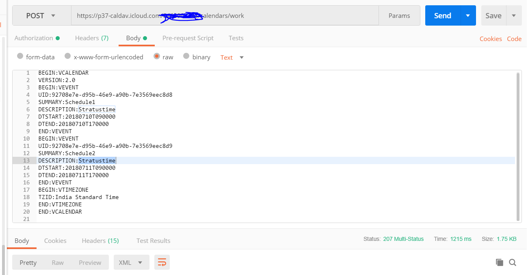Open the Cookies manager
Screen dimensions: 528x275
(491, 39)
